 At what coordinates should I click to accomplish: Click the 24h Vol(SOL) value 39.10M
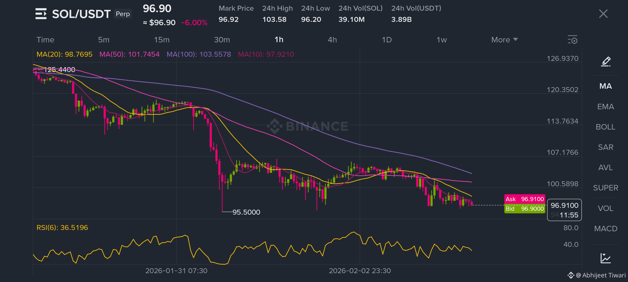pyautogui.click(x=351, y=20)
